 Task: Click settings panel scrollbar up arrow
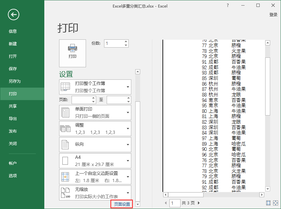[138, 72]
